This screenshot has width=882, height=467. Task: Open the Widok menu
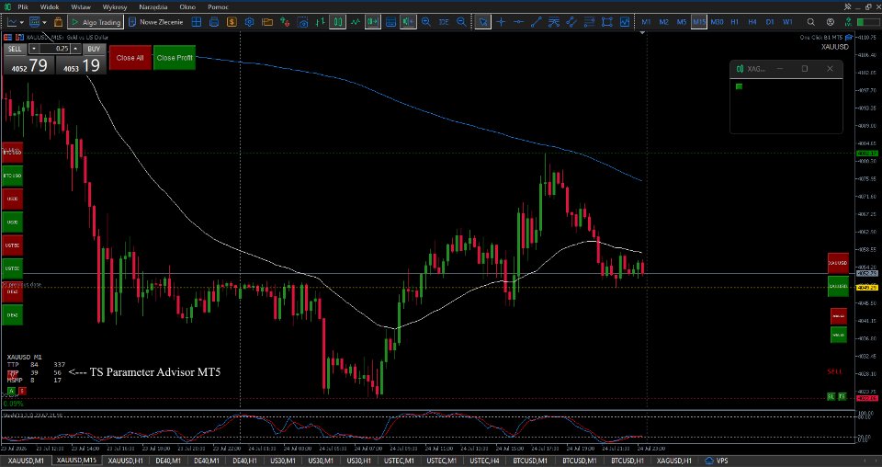[x=50, y=7]
